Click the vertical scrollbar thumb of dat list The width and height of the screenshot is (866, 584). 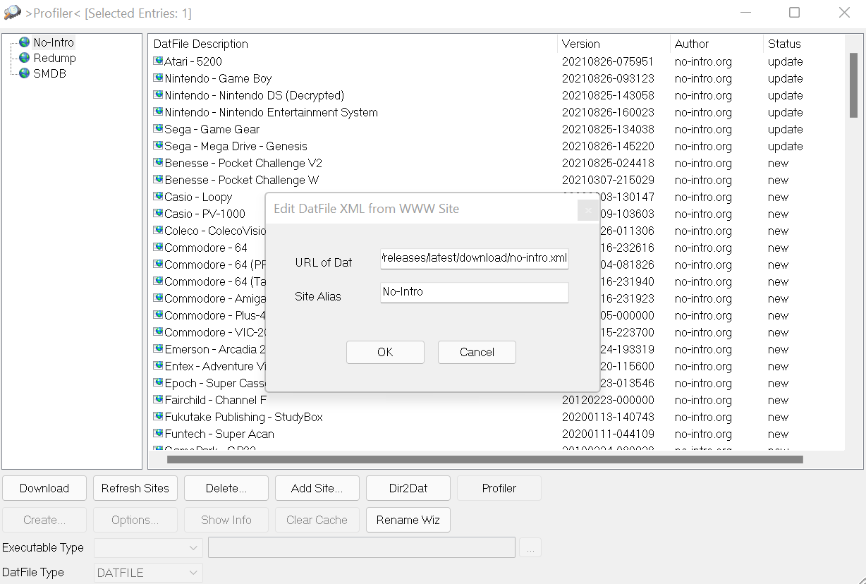(853, 85)
